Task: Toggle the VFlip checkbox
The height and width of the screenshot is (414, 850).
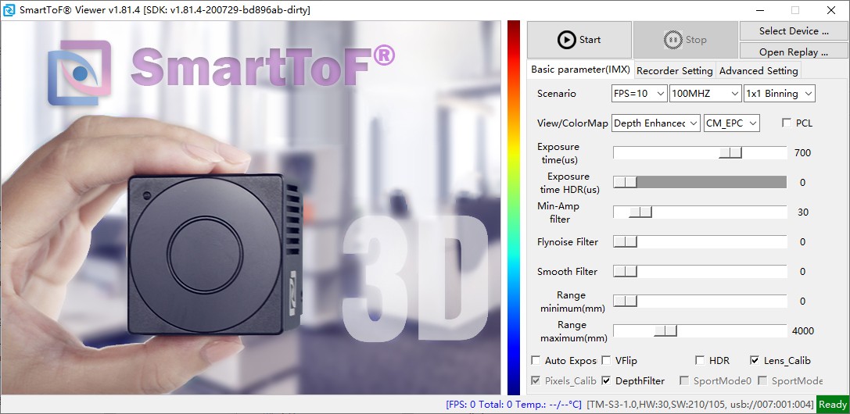Action: click(606, 360)
